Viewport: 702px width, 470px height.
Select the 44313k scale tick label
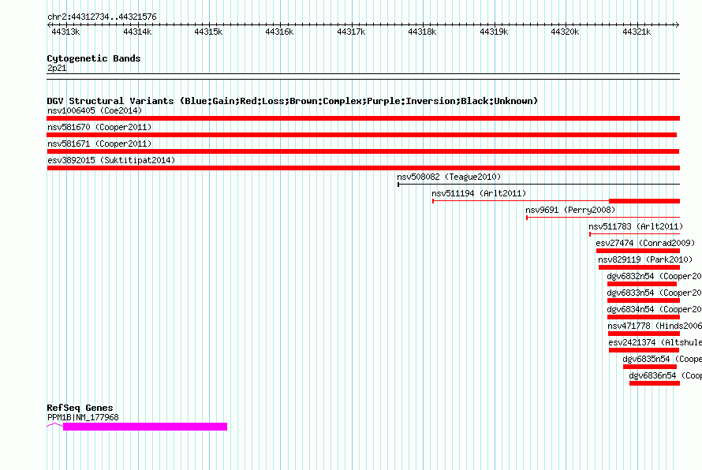click(x=65, y=32)
